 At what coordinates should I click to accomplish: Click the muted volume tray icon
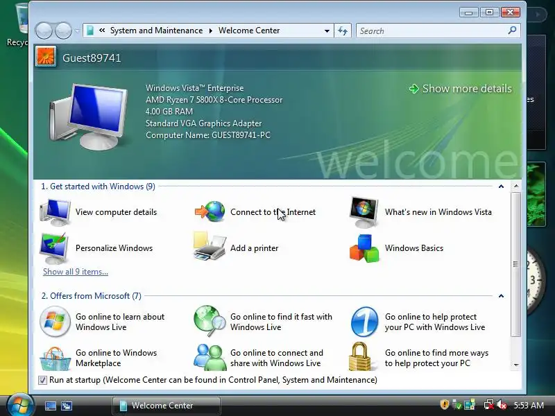(x=501, y=405)
